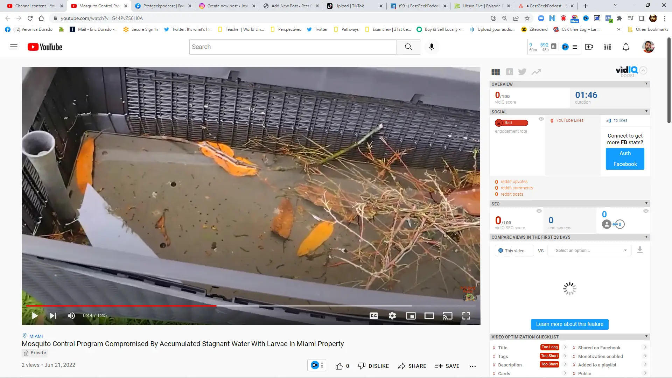Click the YouTube search input field
The width and height of the screenshot is (672, 378).
coord(293,47)
